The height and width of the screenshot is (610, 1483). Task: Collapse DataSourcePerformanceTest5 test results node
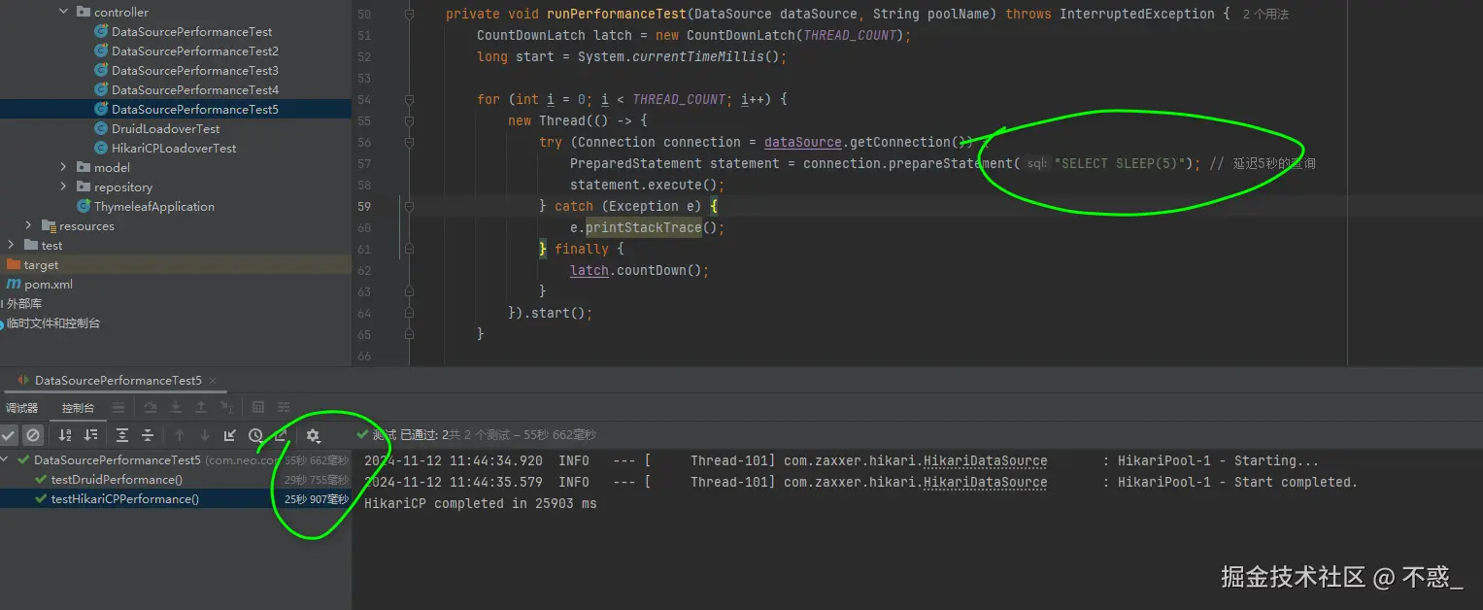pos(6,460)
